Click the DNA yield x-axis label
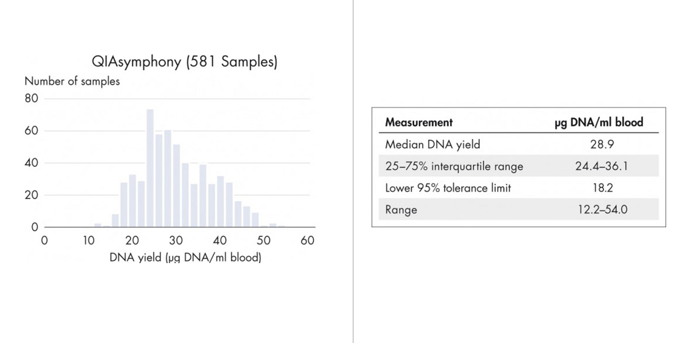The height and width of the screenshot is (343, 686). tap(185, 257)
